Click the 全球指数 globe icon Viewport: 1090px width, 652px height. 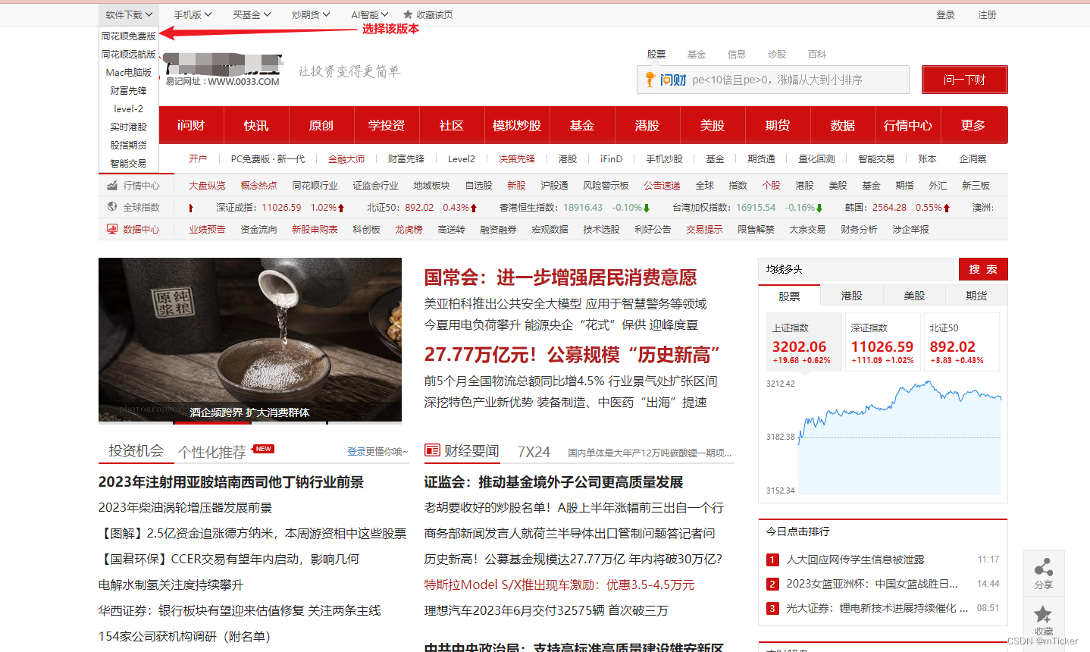coord(112,206)
